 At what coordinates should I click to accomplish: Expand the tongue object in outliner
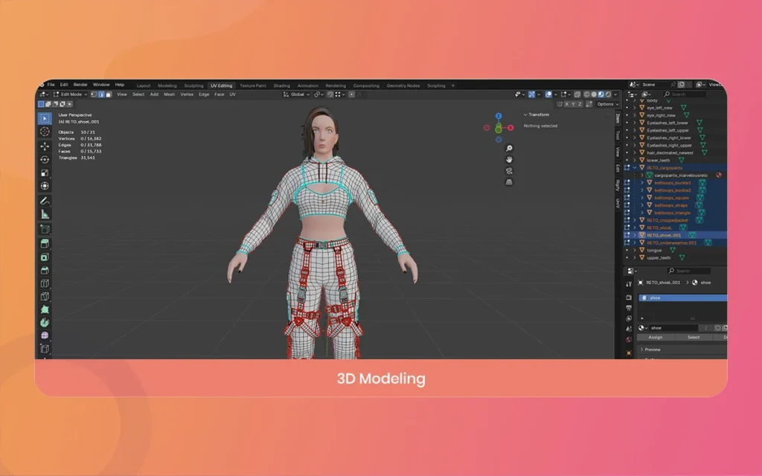point(635,250)
